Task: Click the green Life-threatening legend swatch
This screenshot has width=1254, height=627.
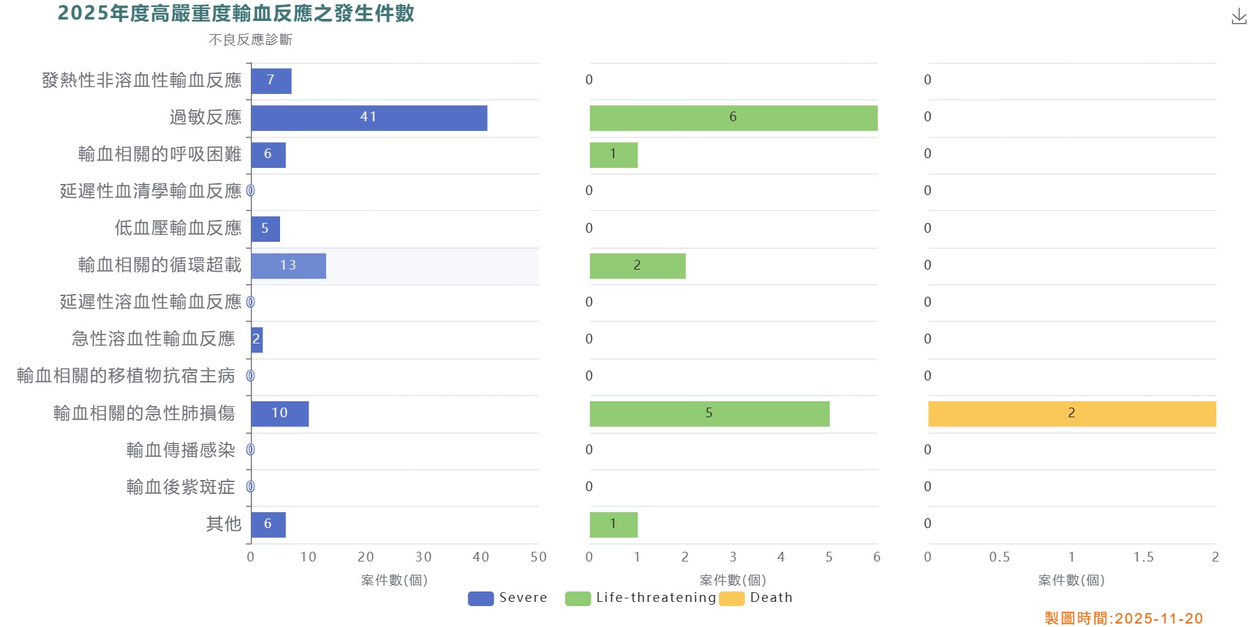Action: pyautogui.click(x=578, y=598)
